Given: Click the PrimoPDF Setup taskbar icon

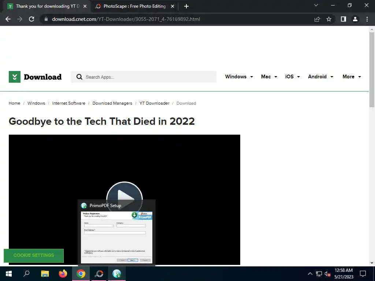Looking at the screenshot, I should click(x=117, y=274).
